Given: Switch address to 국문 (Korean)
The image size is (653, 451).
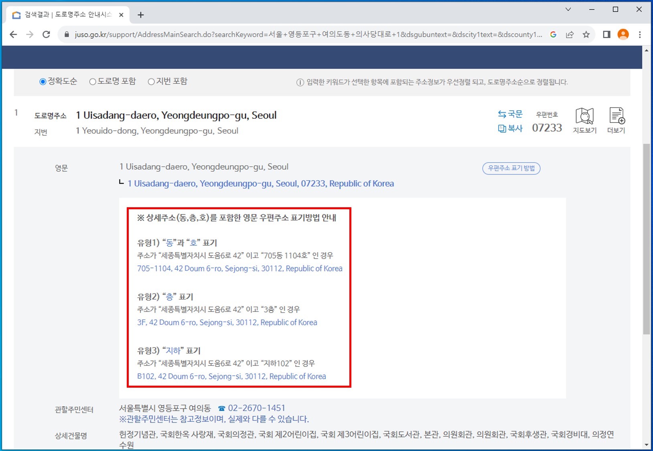Looking at the screenshot, I should pos(510,114).
